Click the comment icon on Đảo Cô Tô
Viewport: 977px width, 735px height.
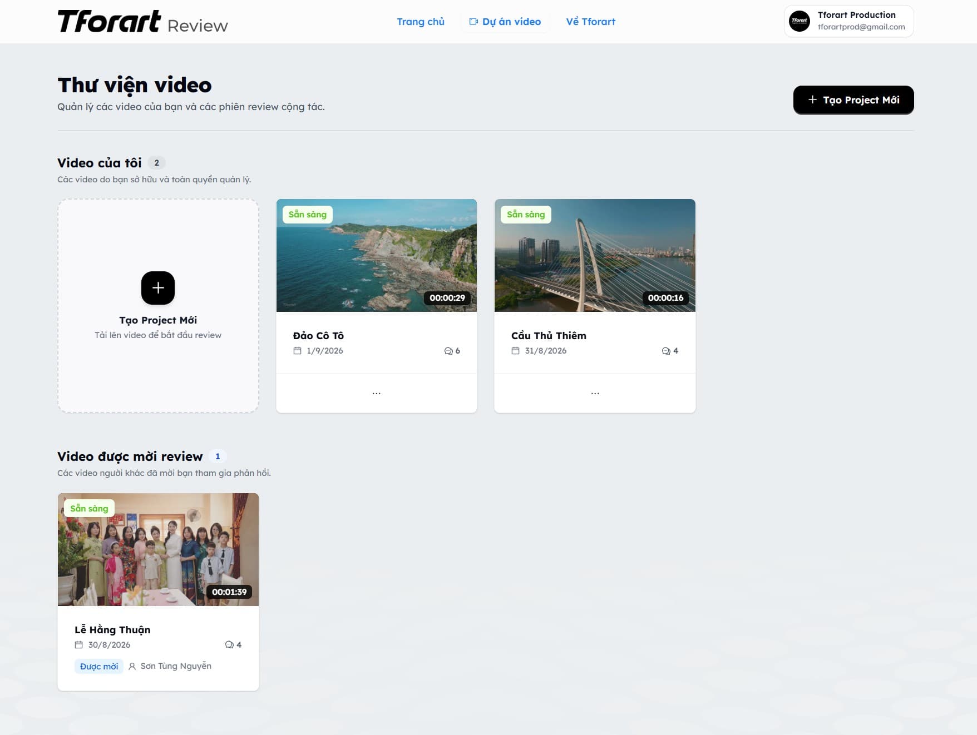[x=448, y=351]
